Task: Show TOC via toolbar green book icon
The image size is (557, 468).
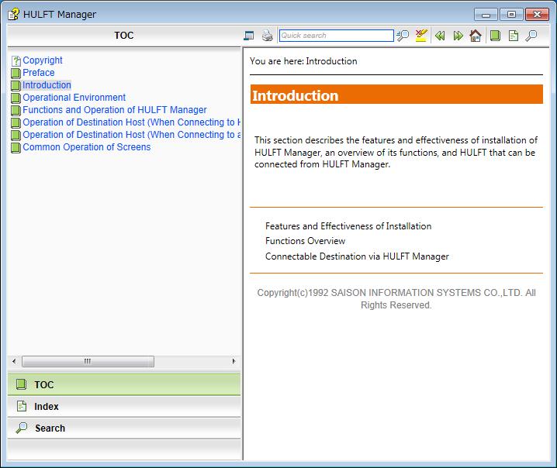Action: (495, 36)
